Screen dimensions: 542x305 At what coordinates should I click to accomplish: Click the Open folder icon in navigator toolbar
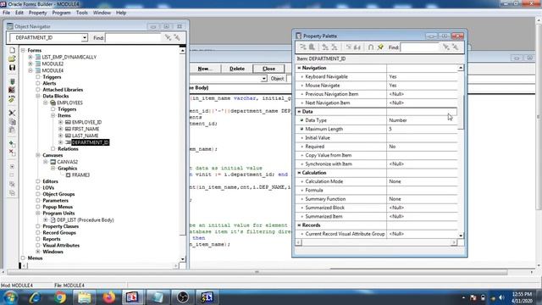click(12, 58)
